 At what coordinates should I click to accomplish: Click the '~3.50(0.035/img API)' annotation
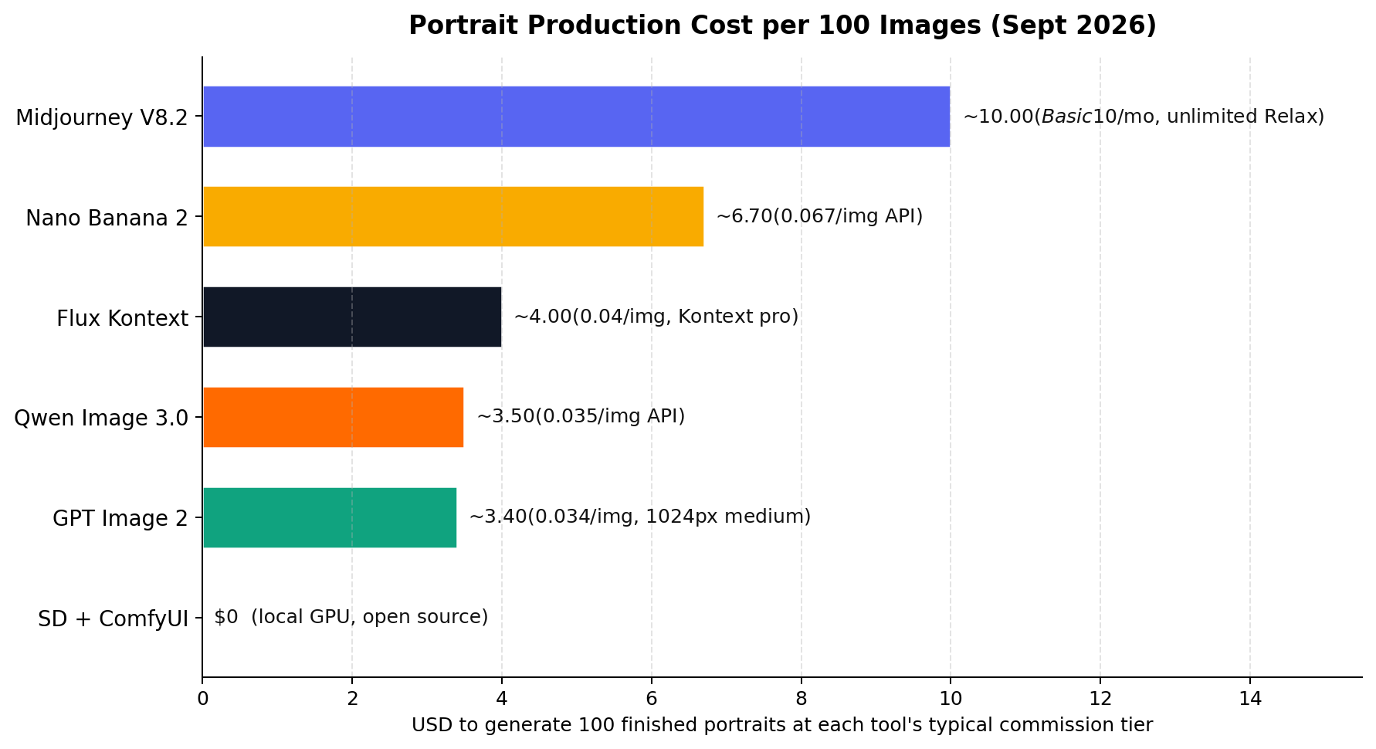tap(581, 417)
